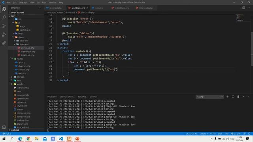This screenshot has width=253, height=142.
Task: Show hidden system tray icons
Action: point(211,138)
